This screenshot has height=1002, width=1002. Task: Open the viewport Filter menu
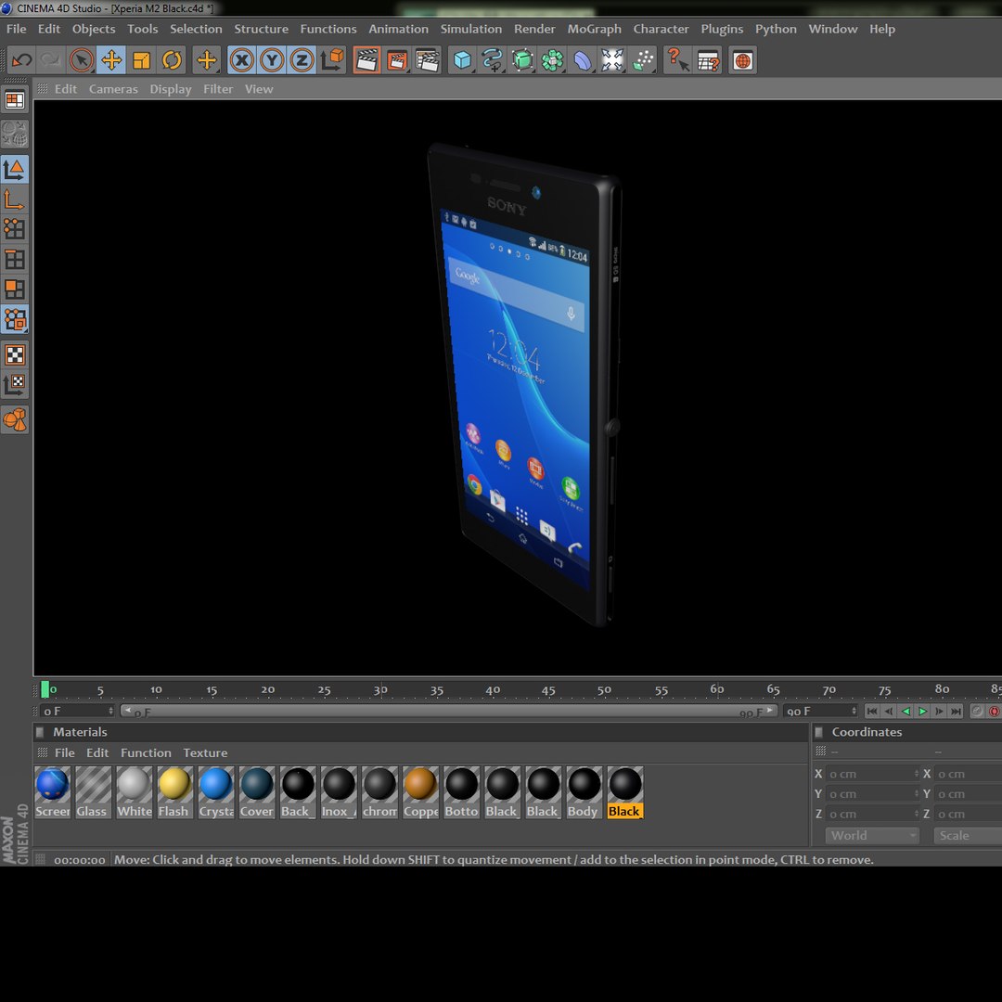218,89
